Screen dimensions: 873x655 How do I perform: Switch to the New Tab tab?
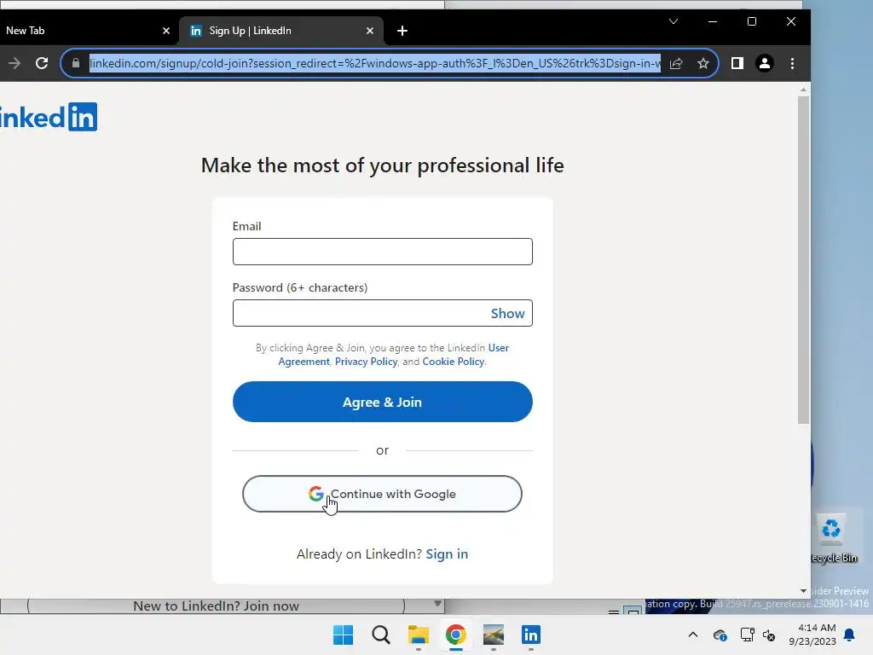click(84, 31)
